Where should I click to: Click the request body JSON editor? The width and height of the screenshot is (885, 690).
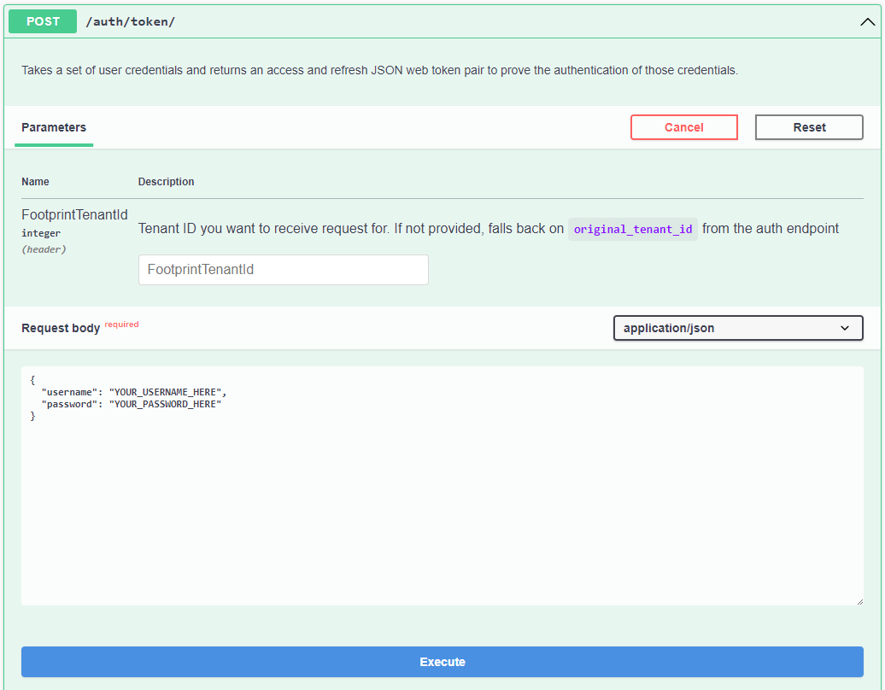pyautogui.click(x=442, y=487)
